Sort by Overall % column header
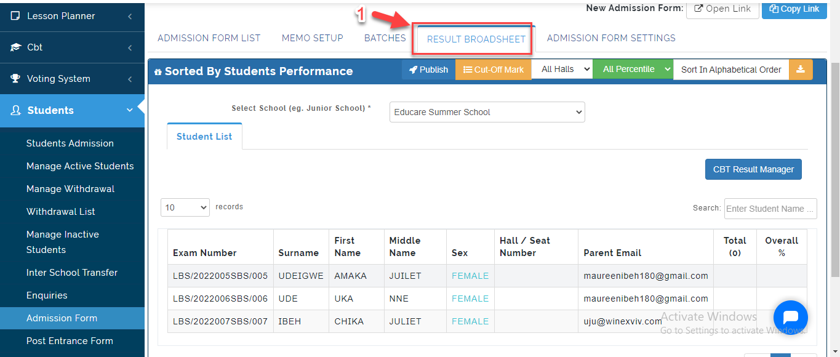 782,247
